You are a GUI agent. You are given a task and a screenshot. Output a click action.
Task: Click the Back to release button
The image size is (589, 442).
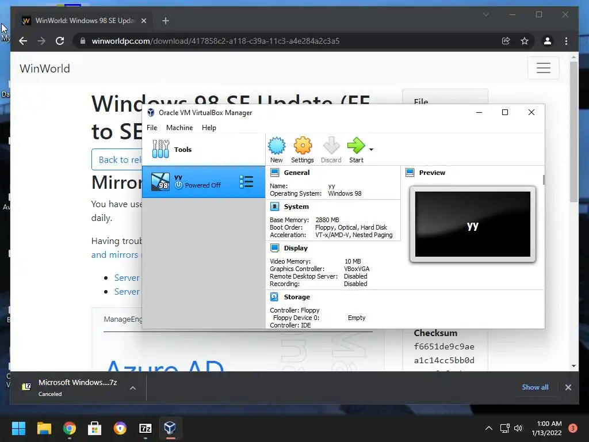(x=117, y=159)
